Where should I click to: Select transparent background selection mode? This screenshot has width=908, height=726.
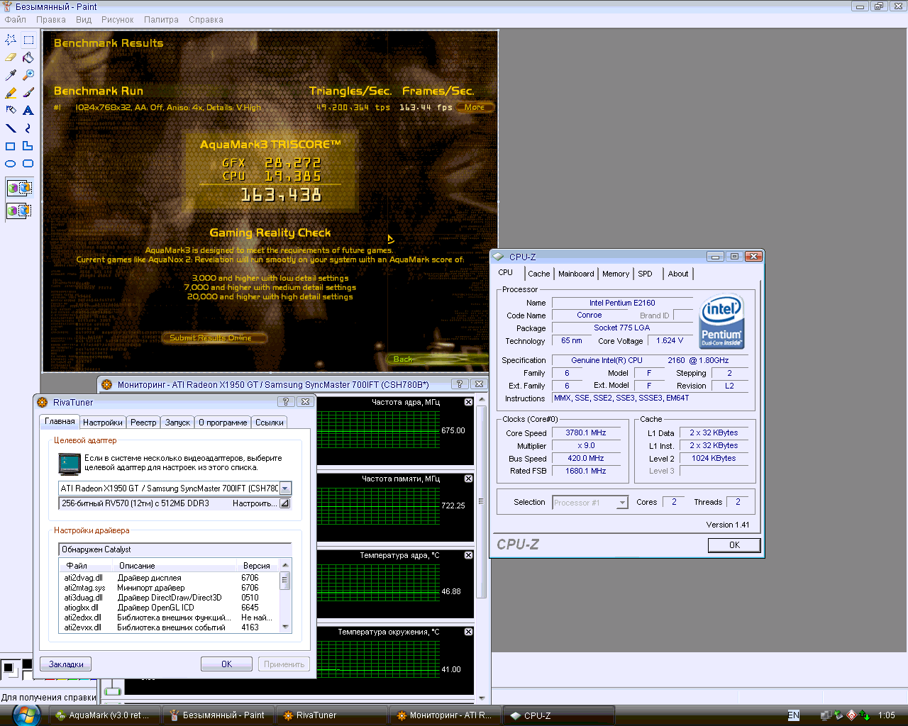tap(19, 211)
